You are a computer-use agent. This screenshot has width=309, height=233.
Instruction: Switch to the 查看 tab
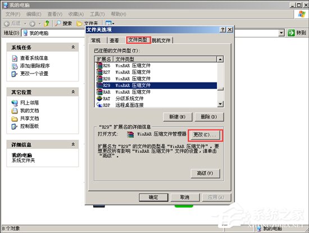(x=114, y=40)
